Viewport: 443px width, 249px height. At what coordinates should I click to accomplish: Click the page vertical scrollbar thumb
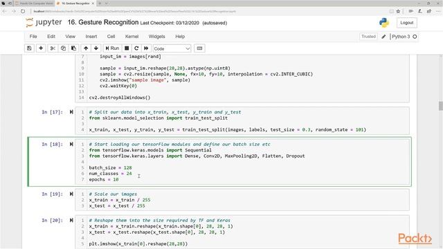point(440,106)
